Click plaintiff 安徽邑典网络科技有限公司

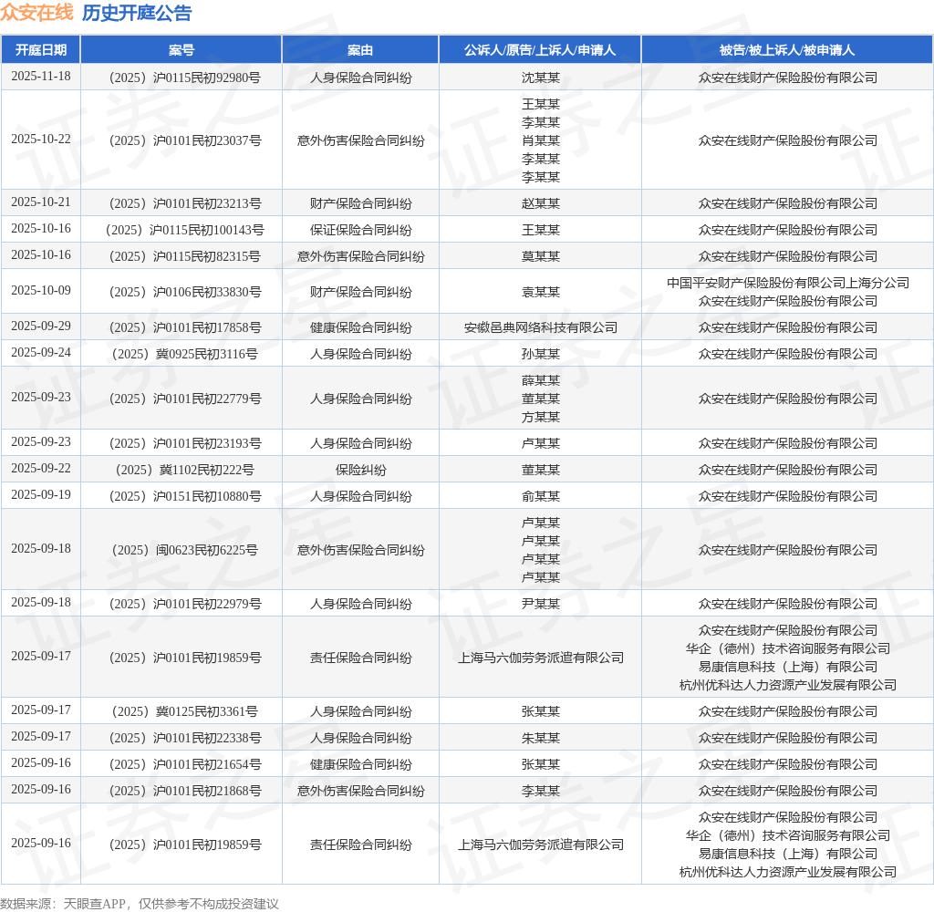[x=540, y=327]
